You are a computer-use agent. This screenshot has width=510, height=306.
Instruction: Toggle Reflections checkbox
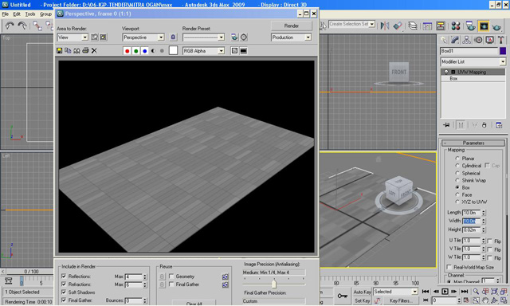[64, 276]
